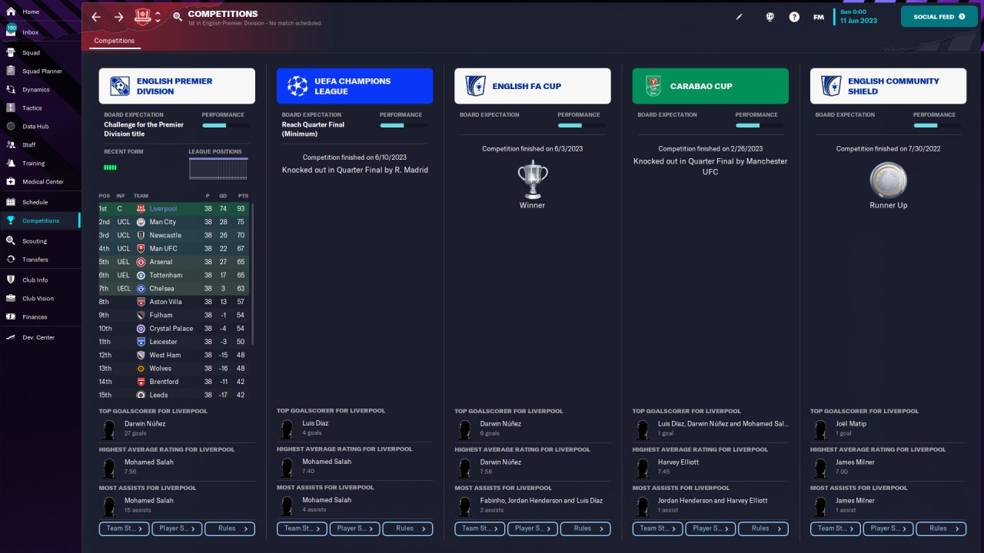The image size is (984, 553).
Task: Open the Schedule in the sidebar
Action: click(x=40, y=203)
